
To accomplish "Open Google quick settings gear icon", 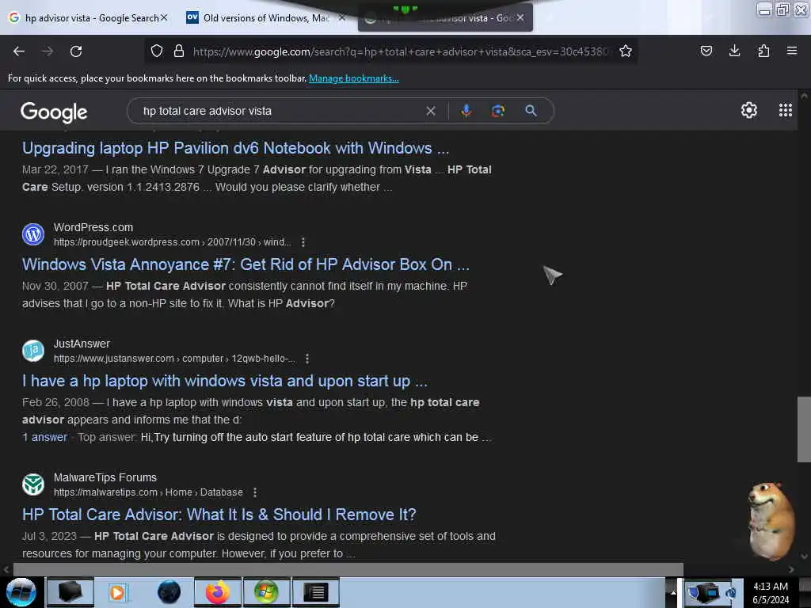I will 749,110.
